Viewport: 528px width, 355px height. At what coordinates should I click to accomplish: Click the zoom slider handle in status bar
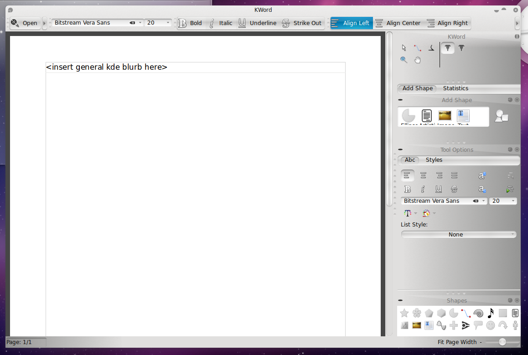pos(502,342)
